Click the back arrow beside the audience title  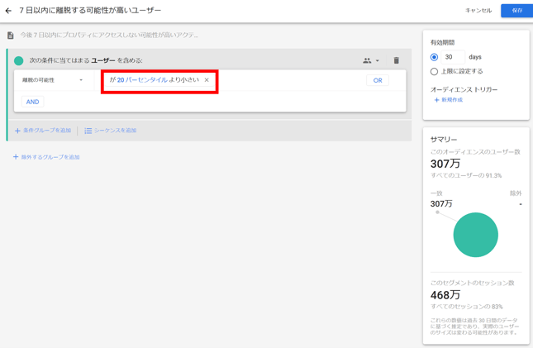click(x=9, y=11)
